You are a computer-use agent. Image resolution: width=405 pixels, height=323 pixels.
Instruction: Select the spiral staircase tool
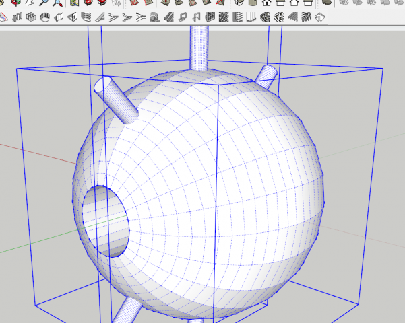154,17
